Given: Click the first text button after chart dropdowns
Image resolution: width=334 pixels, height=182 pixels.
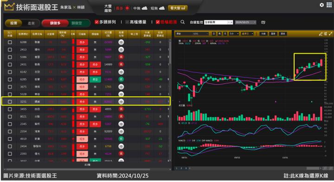Looking at the screenshot, I should tap(263, 34).
